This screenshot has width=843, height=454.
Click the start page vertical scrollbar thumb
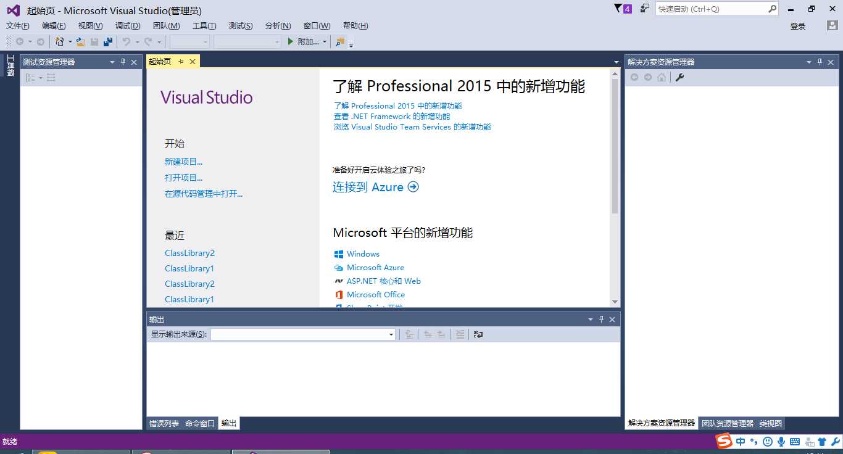click(x=615, y=146)
